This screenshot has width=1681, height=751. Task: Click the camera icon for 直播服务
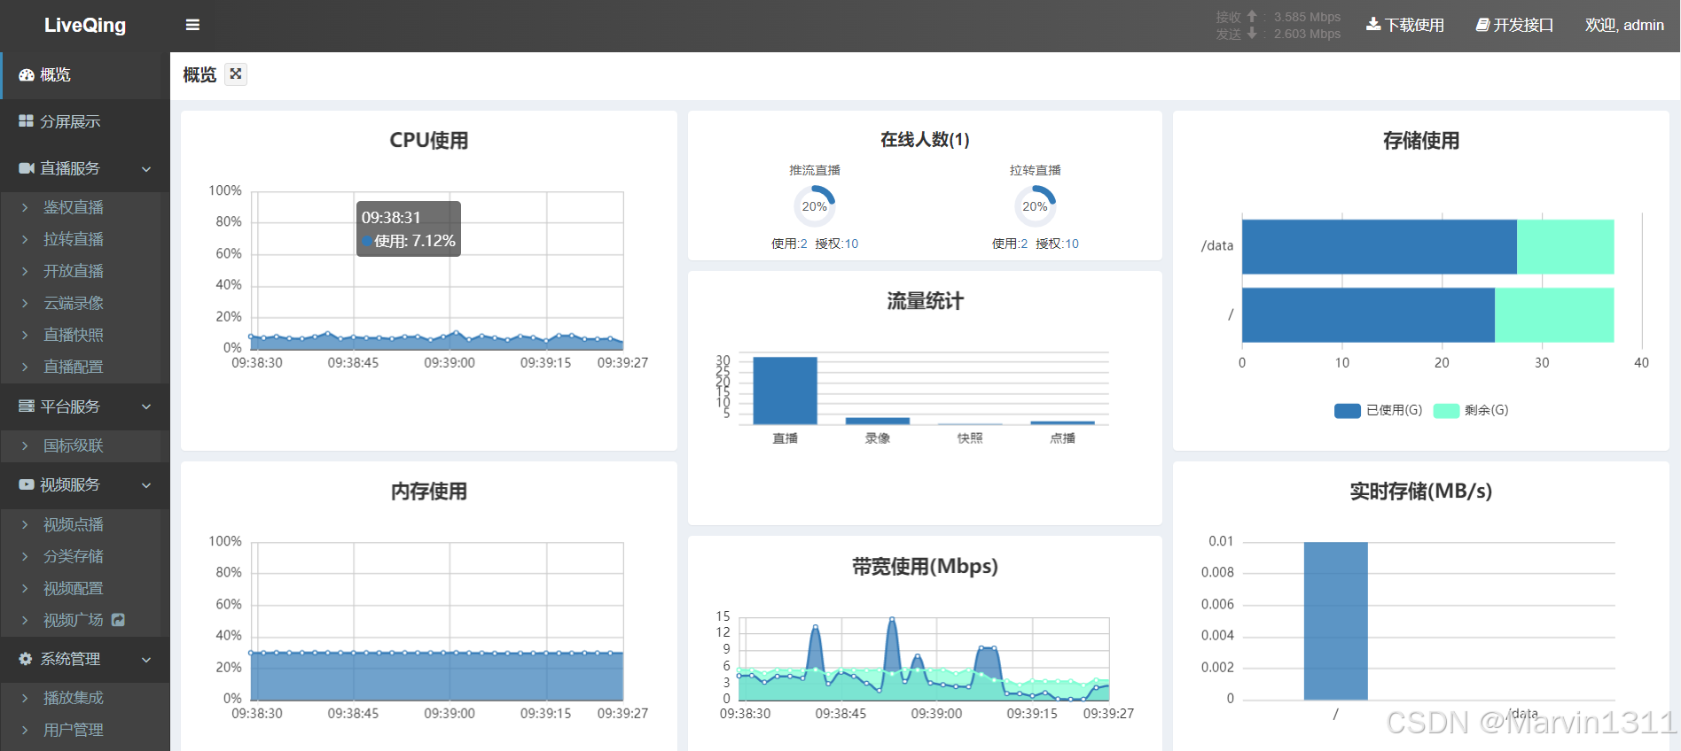27,168
